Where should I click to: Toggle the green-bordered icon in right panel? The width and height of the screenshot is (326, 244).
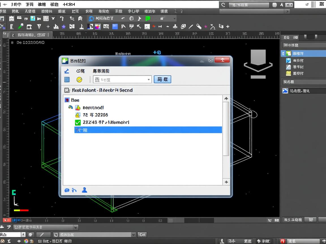click(288, 53)
